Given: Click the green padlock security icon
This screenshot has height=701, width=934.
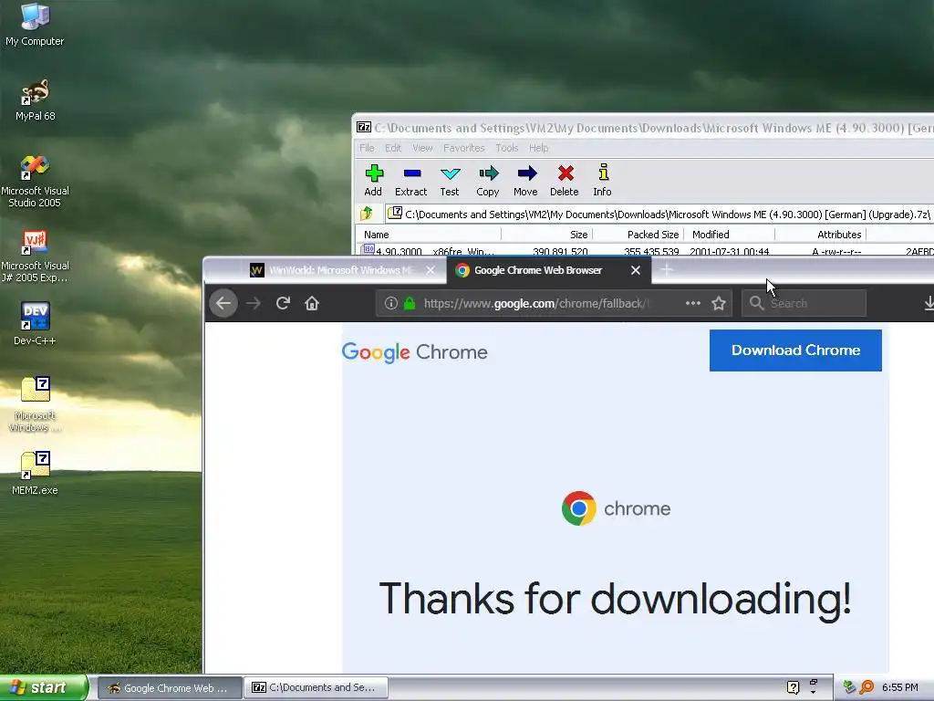Looking at the screenshot, I should pyautogui.click(x=410, y=303).
